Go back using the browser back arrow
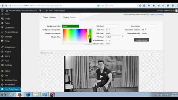Screen dimensions: 178x100 [3, 6]
